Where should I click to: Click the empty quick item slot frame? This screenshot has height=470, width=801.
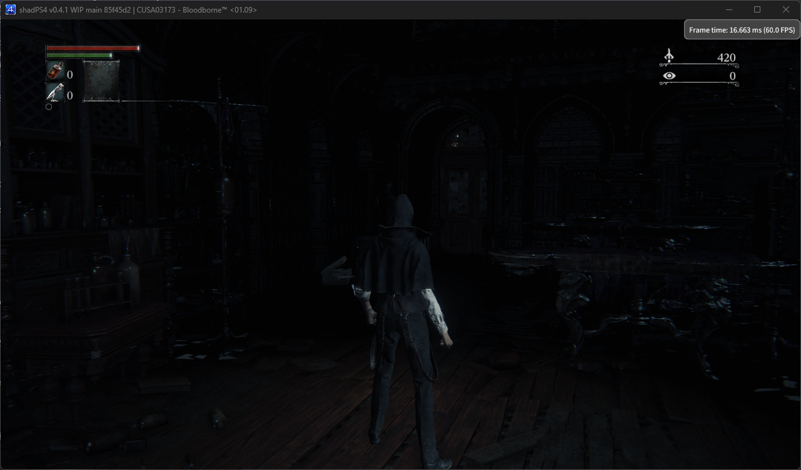[x=101, y=81]
